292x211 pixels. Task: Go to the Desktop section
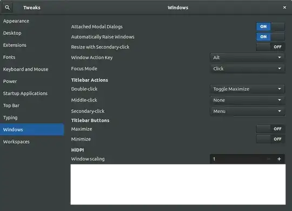click(32, 33)
